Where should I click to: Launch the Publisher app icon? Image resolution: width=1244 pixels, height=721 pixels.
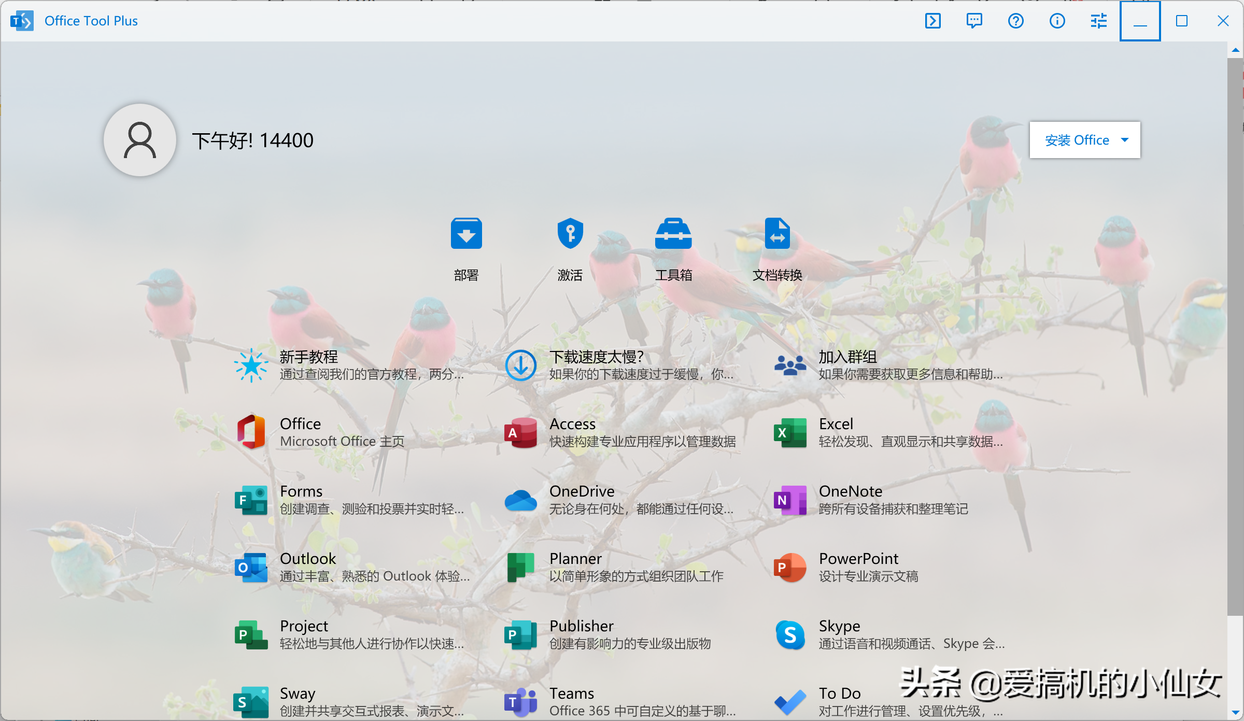pos(520,634)
